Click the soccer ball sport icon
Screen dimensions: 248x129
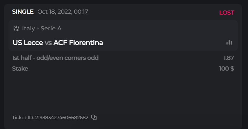coord(16,28)
